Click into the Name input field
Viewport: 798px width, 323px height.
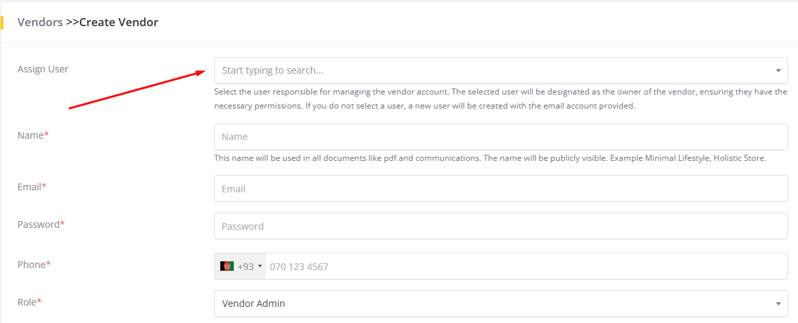500,137
